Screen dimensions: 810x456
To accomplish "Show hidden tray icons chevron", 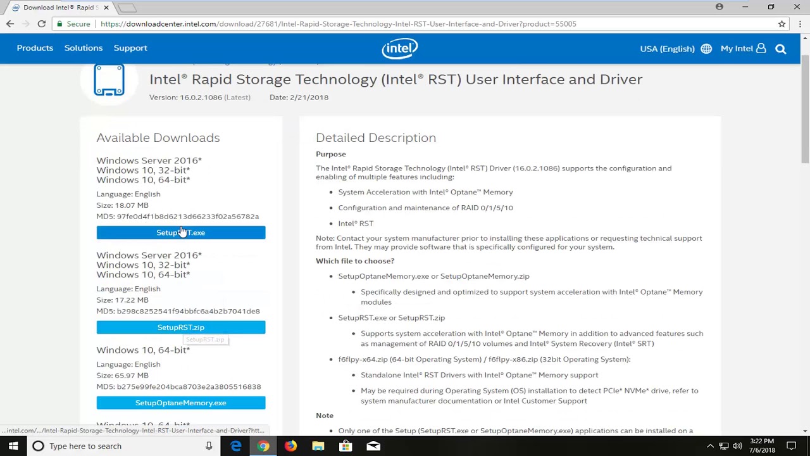I will click(710, 446).
